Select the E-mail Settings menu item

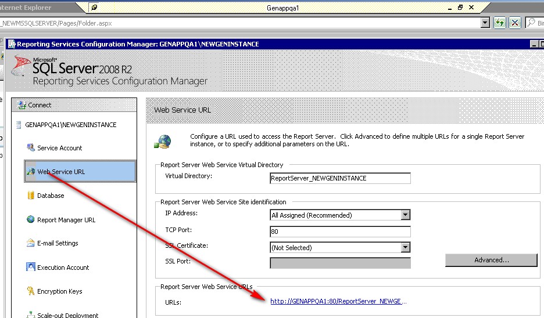click(x=58, y=243)
